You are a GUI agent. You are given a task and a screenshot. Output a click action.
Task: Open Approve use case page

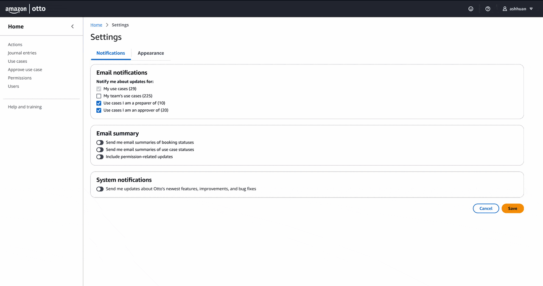click(25, 69)
